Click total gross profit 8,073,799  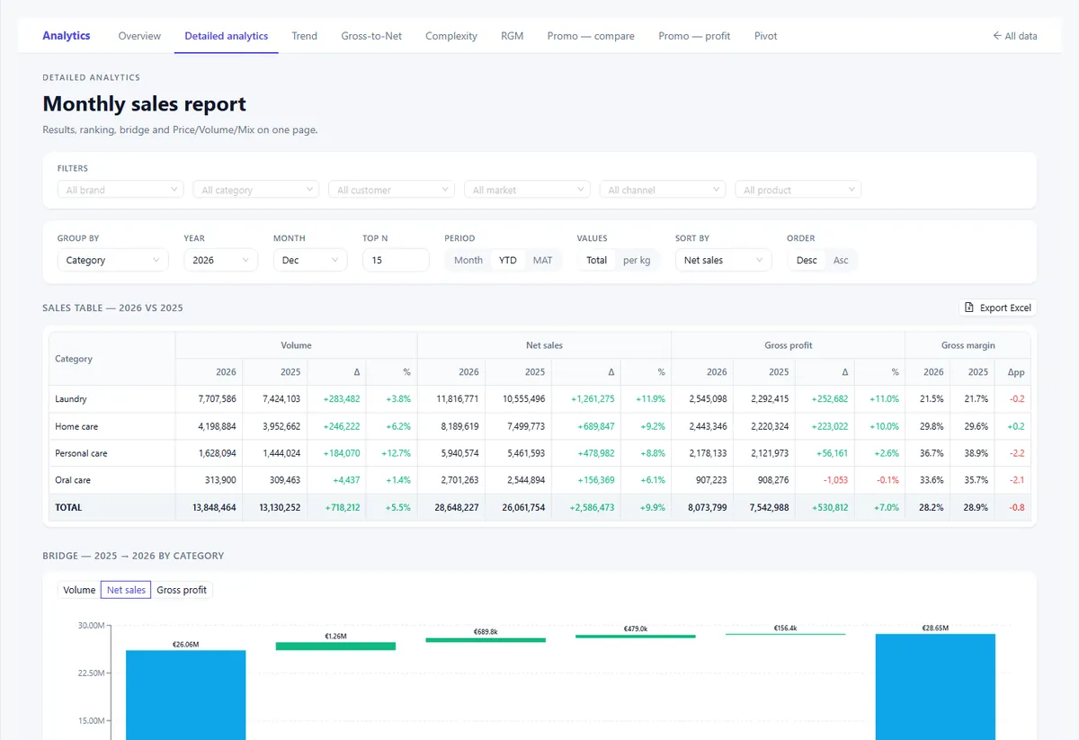click(x=707, y=507)
